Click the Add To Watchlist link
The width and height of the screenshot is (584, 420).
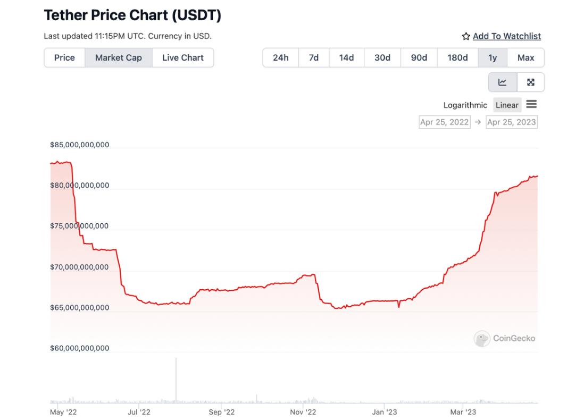click(507, 36)
